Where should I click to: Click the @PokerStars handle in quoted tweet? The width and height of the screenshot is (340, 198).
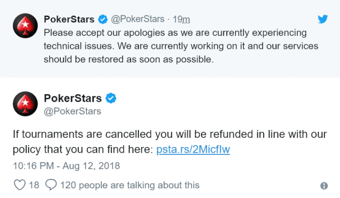137,19
